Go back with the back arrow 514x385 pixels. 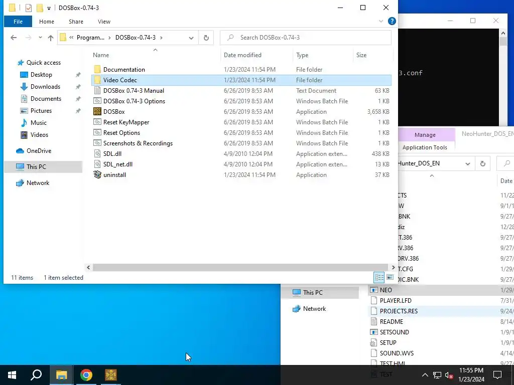point(14,38)
